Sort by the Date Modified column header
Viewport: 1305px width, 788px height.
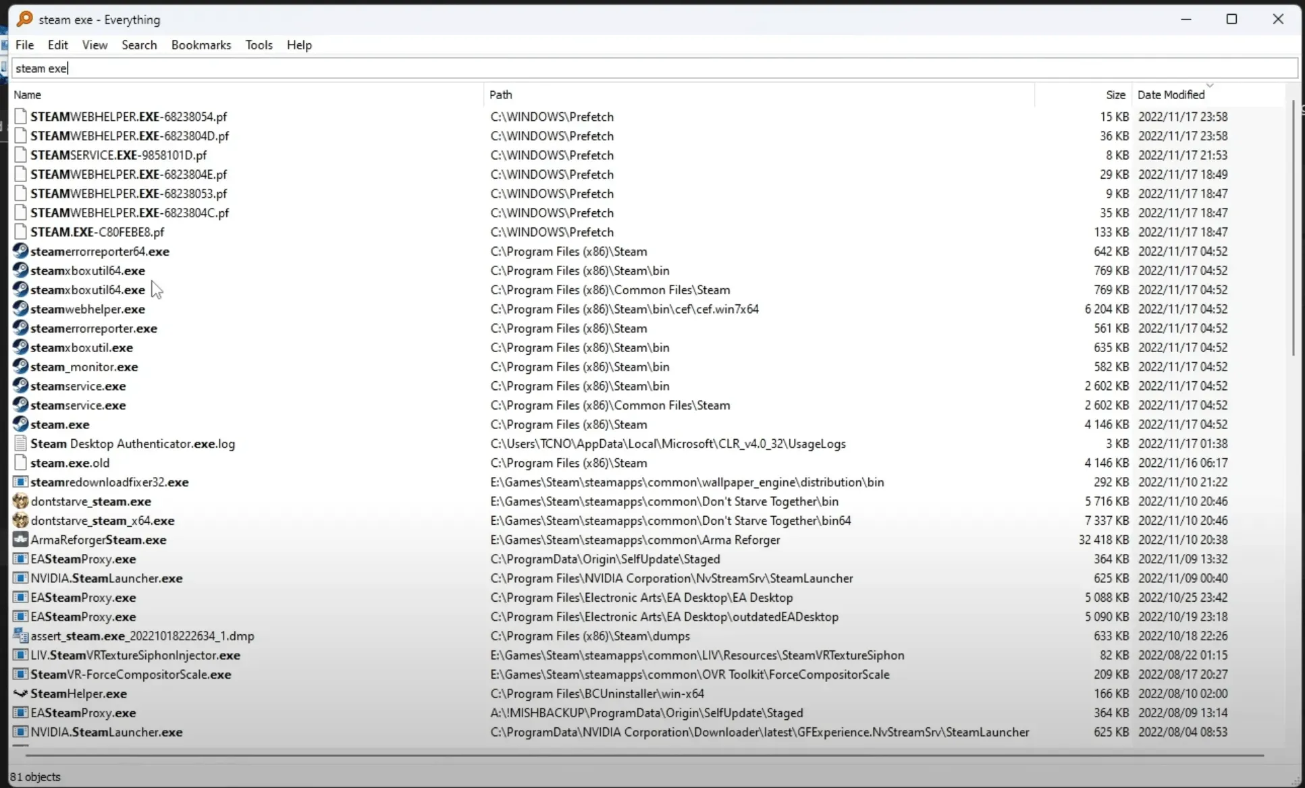(x=1208, y=94)
